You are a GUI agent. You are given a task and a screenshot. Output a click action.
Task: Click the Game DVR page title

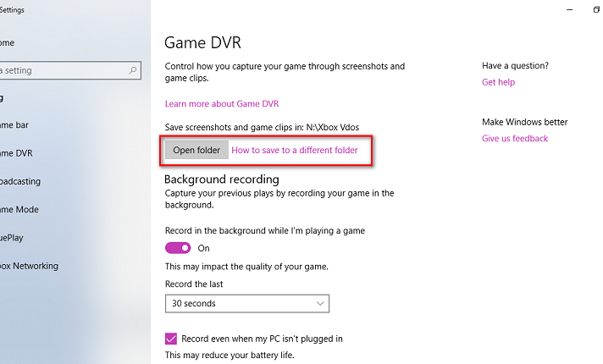point(202,42)
